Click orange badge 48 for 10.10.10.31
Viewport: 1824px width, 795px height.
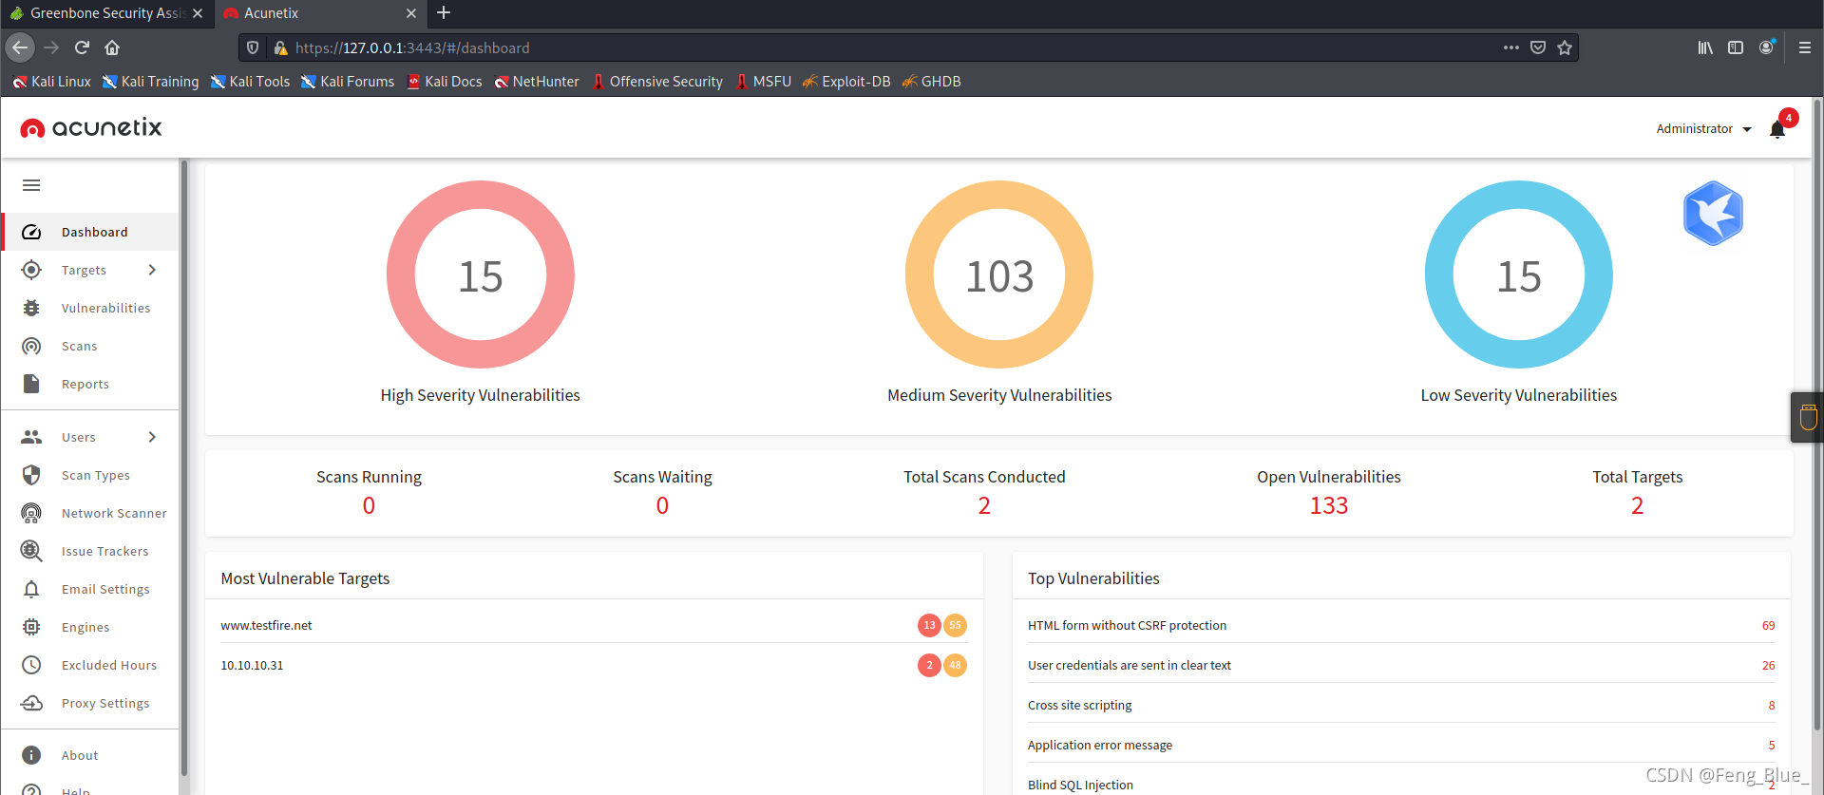click(x=955, y=665)
